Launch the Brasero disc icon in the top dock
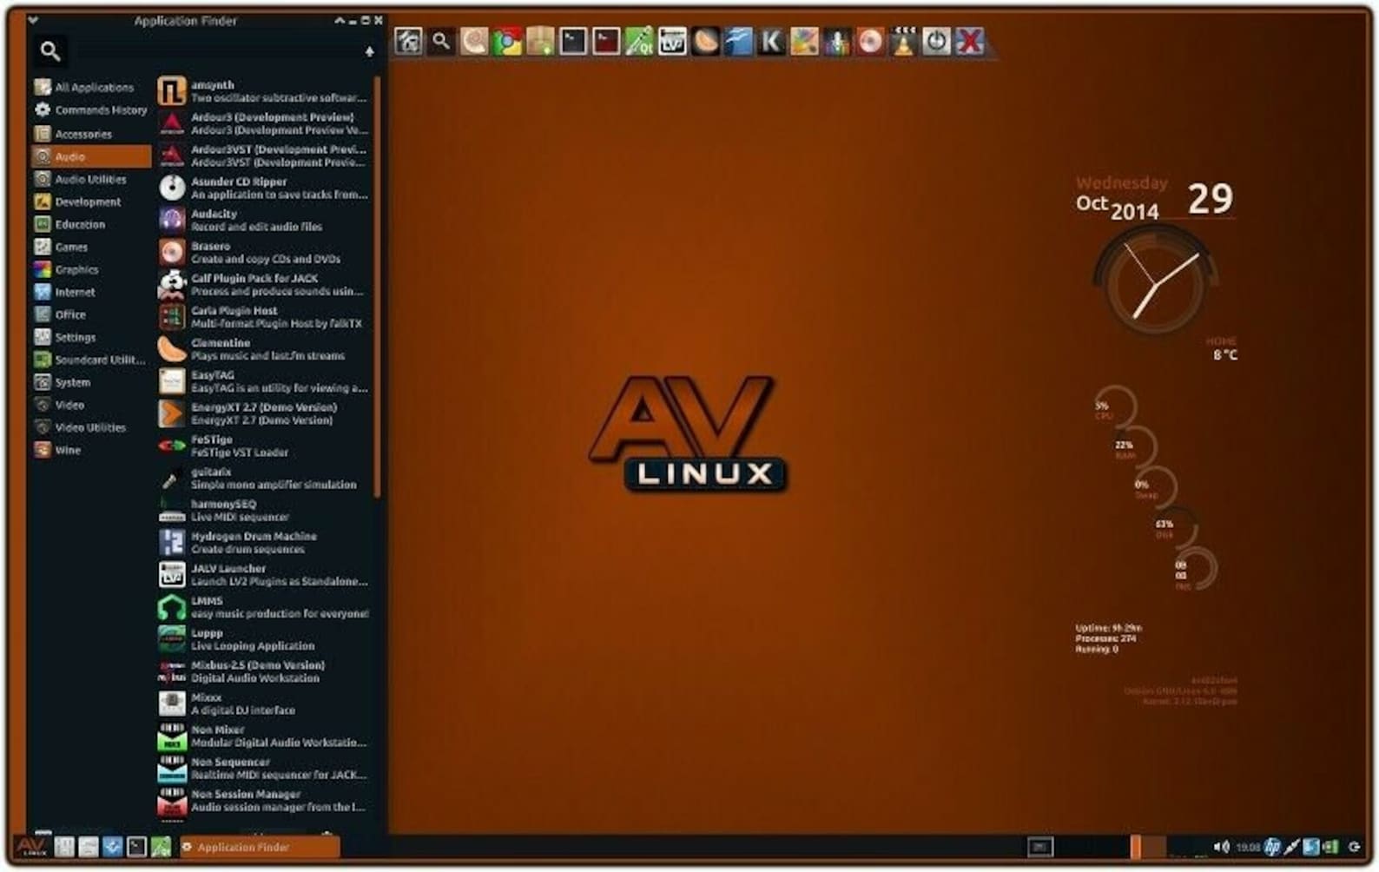 [870, 41]
